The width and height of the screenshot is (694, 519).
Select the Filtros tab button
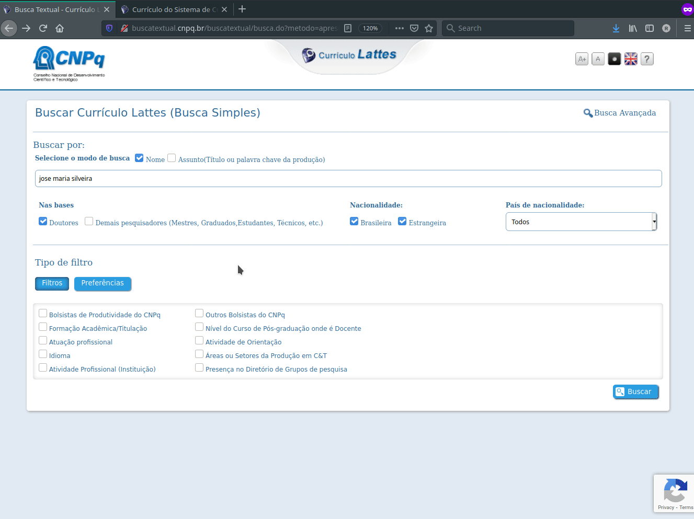tap(52, 283)
